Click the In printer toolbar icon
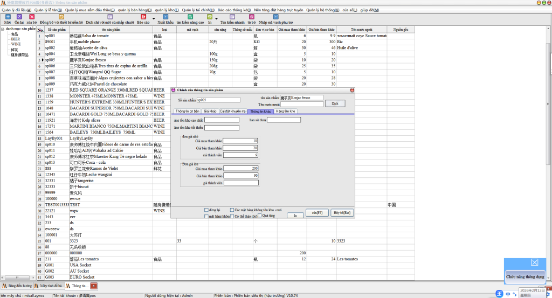Image resolution: width=552 pixels, height=298 pixels. [x=210, y=17]
